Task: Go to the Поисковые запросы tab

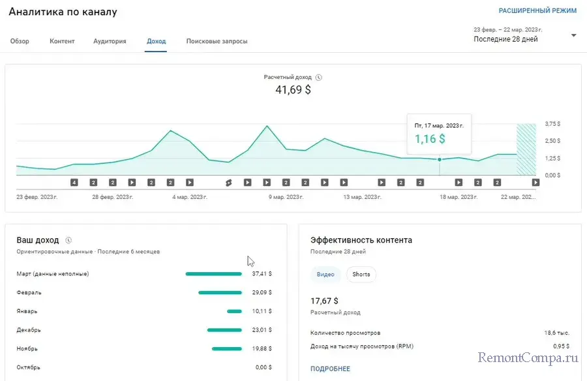Action: coord(217,41)
